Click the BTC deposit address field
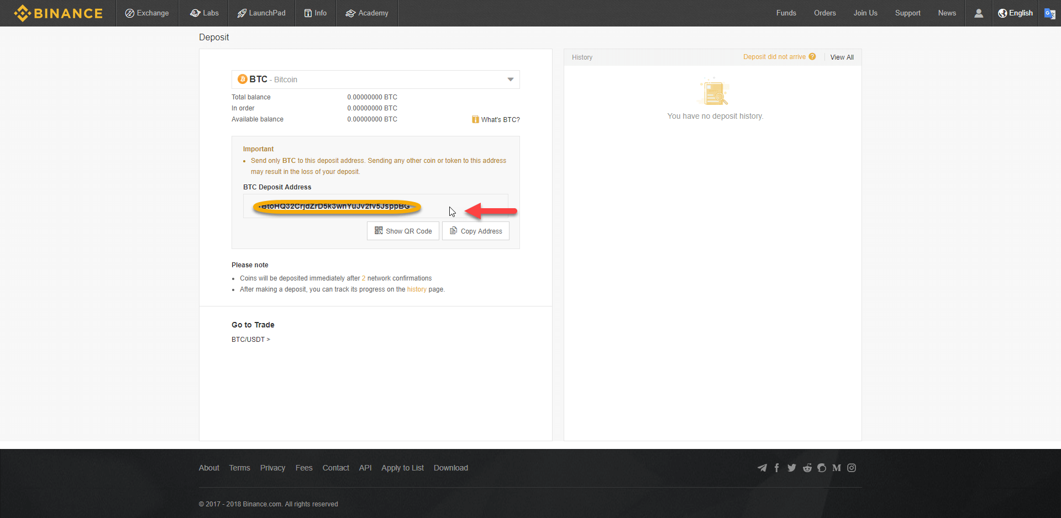 pyautogui.click(x=375, y=206)
